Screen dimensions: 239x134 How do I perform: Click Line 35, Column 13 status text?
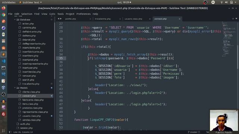tap(23, 132)
